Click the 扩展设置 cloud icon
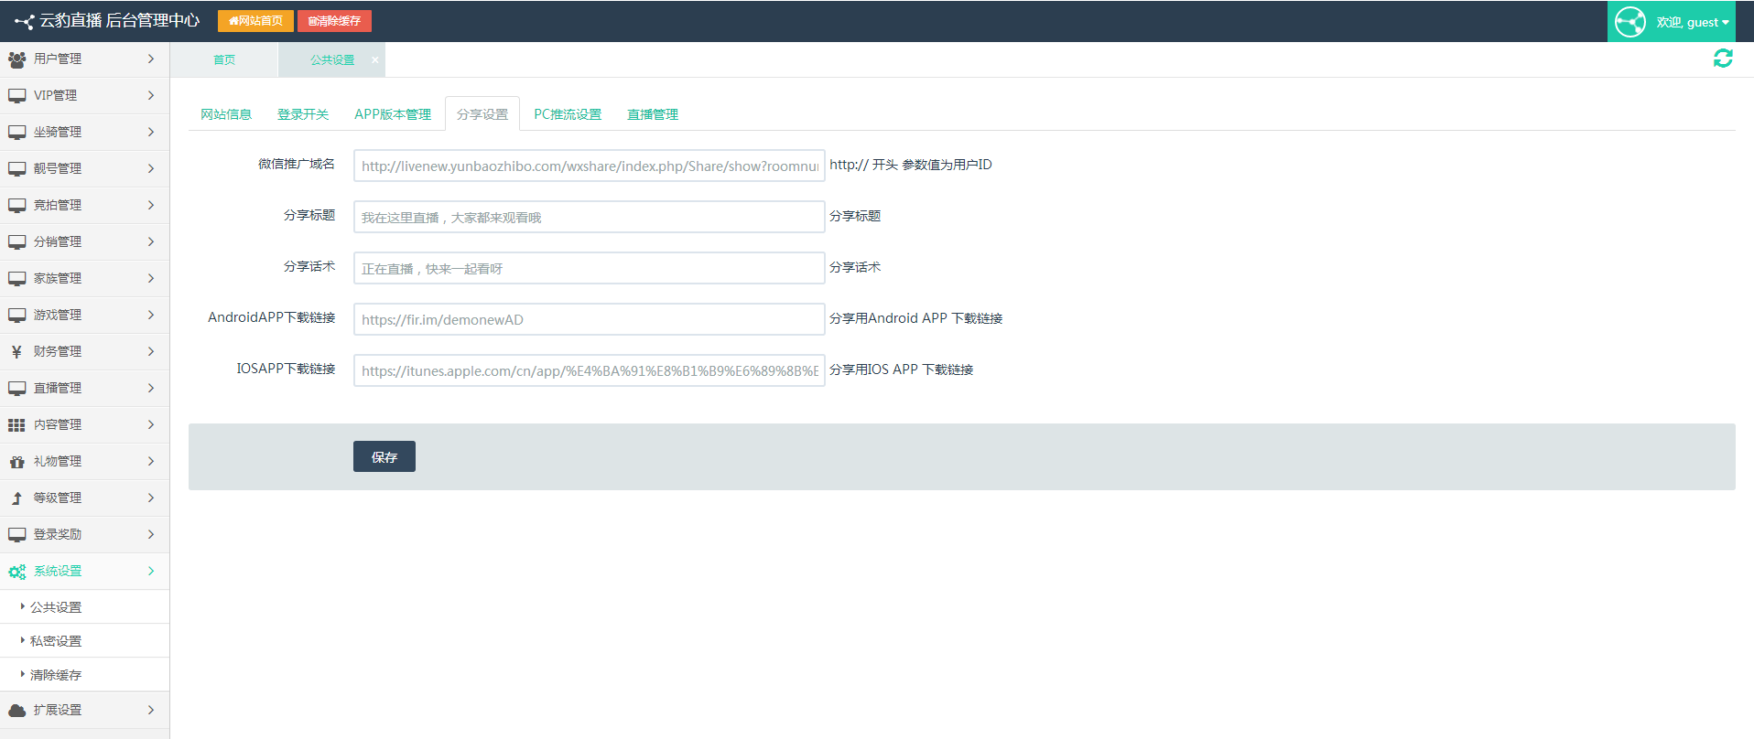This screenshot has width=1754, height=739. click(16, 711)
